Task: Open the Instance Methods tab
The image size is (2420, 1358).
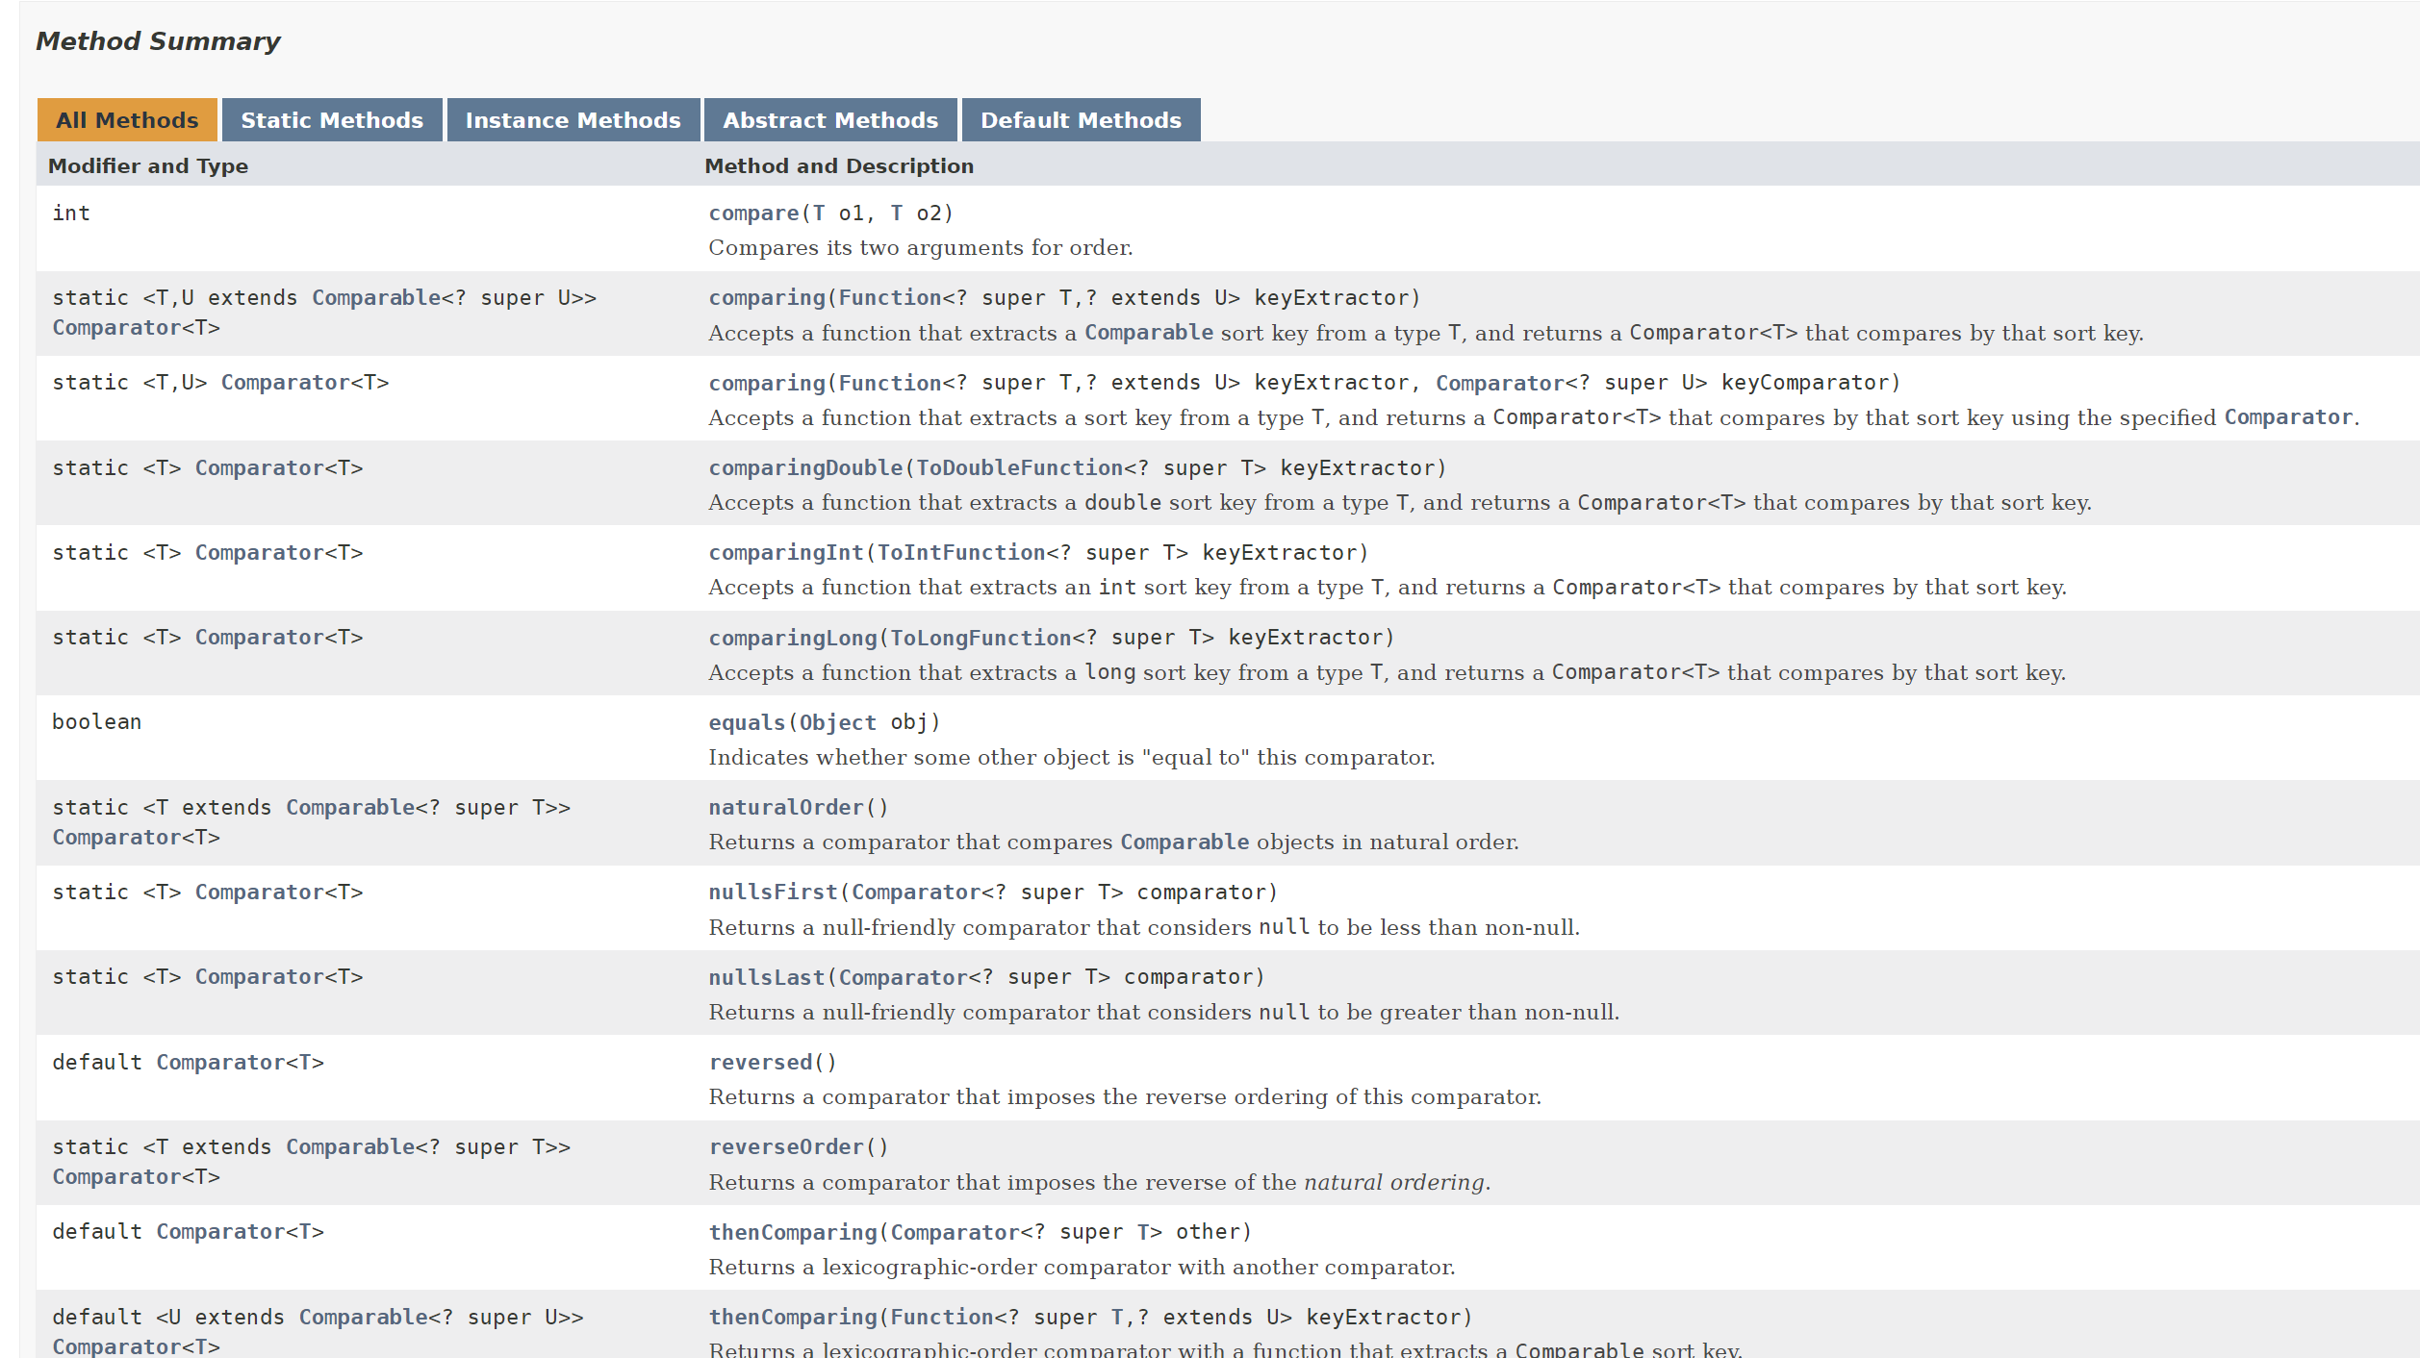Action: tap(573, 120)
